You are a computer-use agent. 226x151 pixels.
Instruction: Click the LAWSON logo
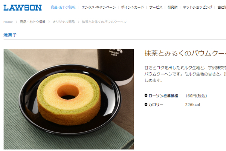coord(23,8)
